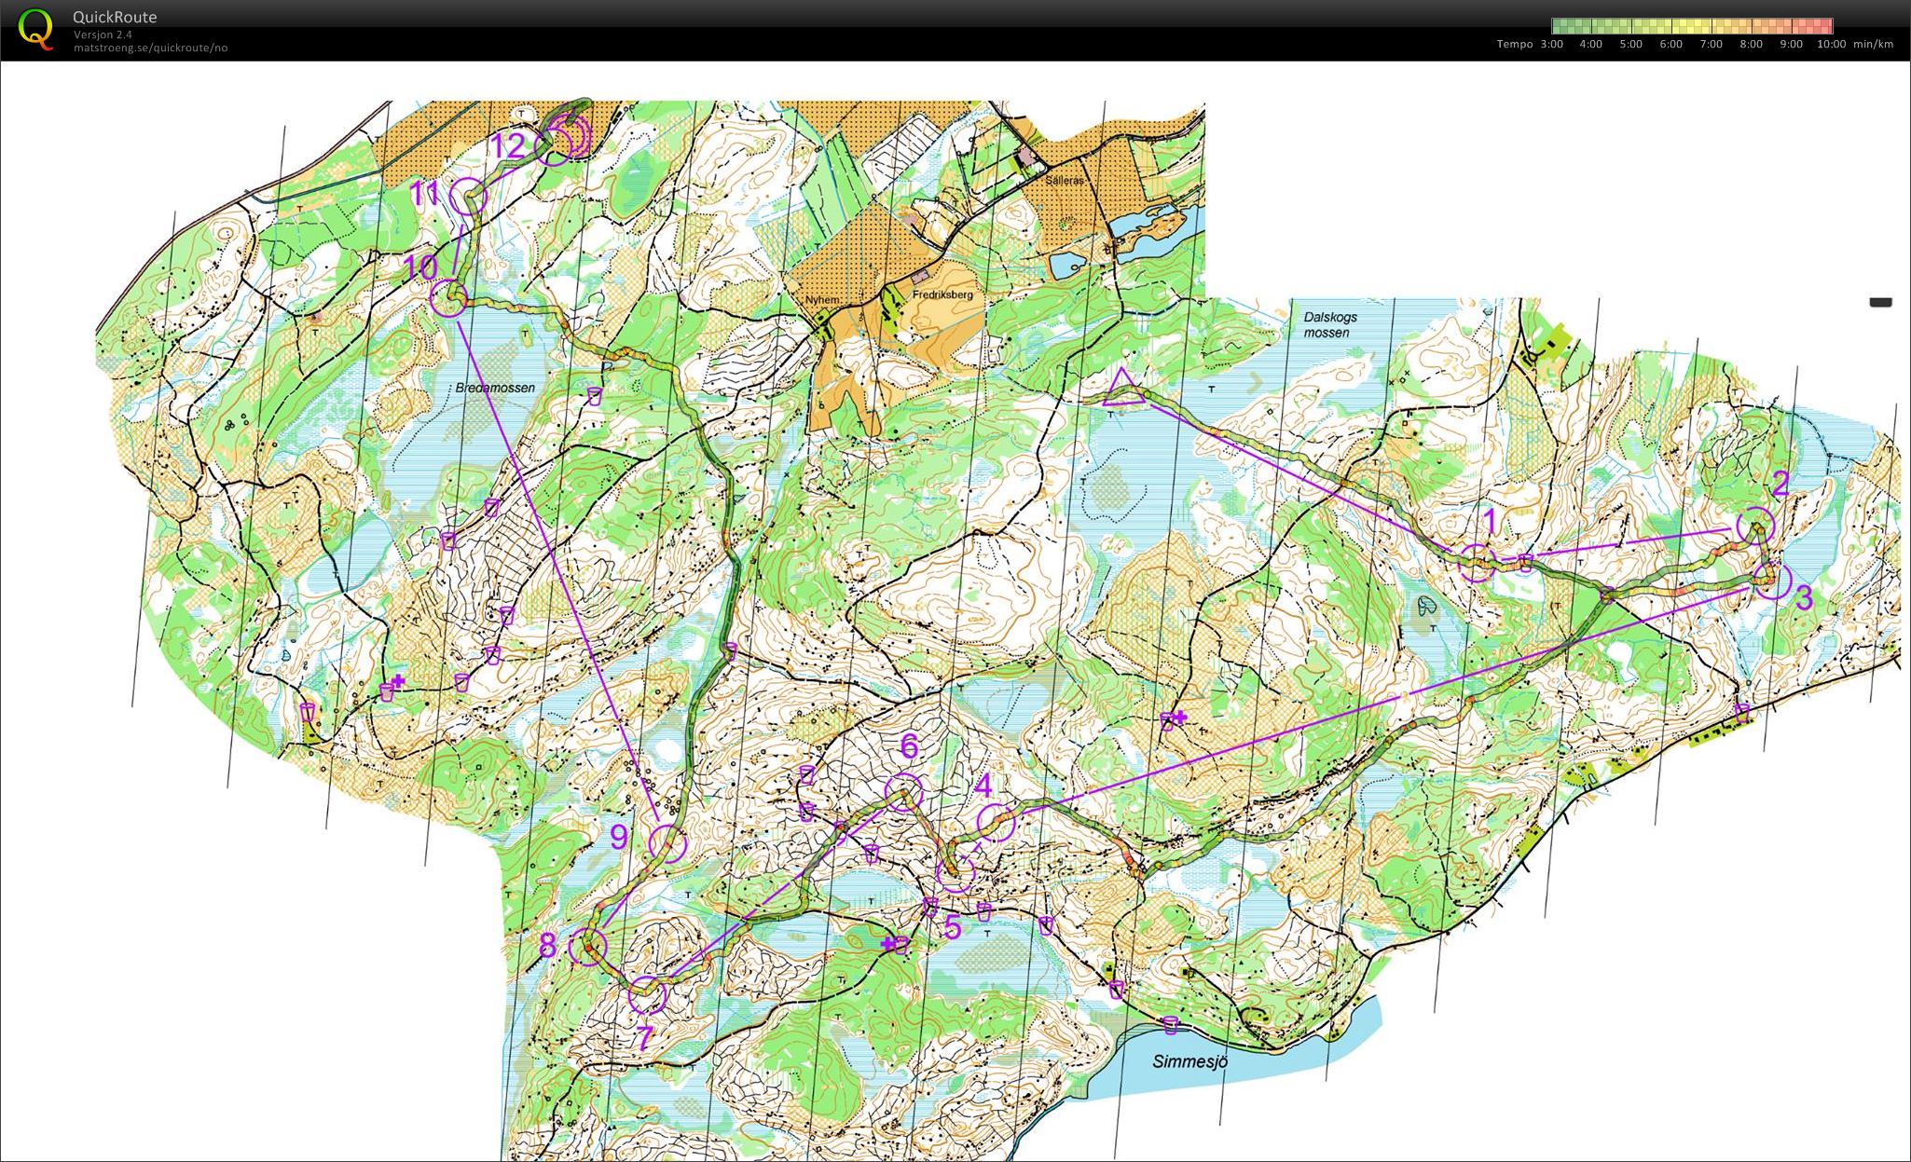The height and width of the screenshot is (1162, 1911).
Task: Select control circle 8 on the map
Action: (588, 948)
